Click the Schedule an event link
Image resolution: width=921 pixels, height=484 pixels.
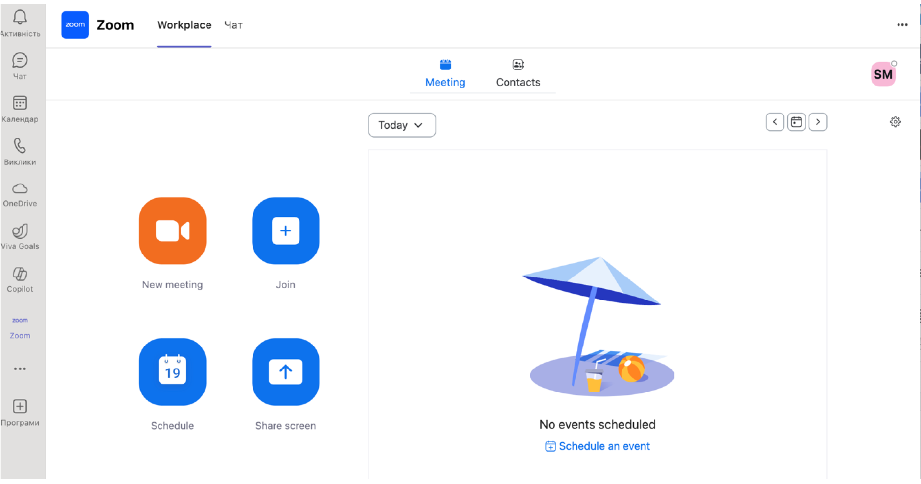point(598,446)
